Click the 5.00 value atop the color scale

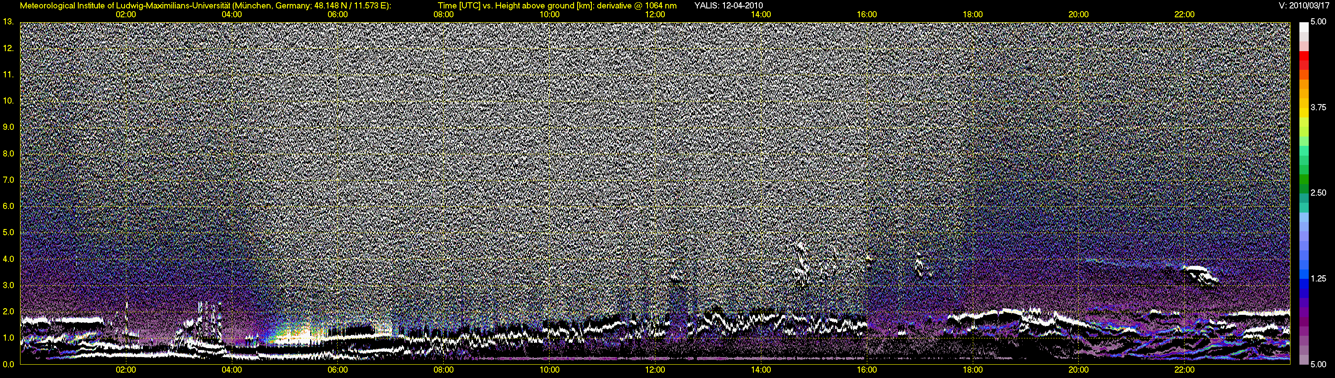coord(1319,22)
